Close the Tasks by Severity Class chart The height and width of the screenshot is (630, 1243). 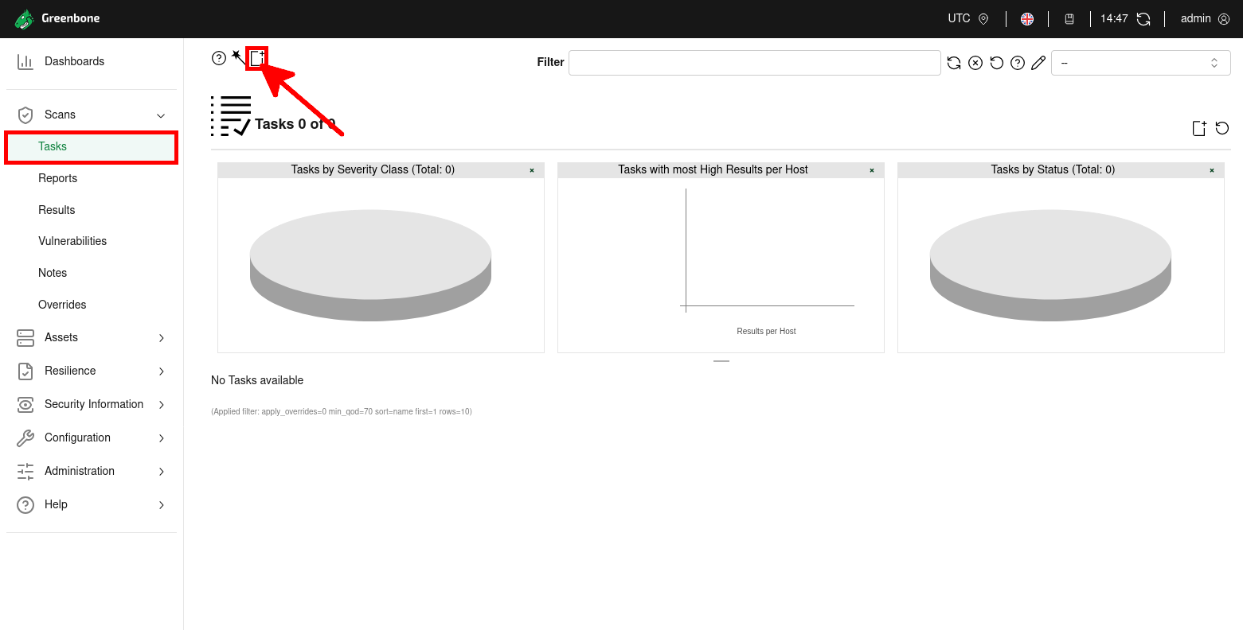[531, 169]
